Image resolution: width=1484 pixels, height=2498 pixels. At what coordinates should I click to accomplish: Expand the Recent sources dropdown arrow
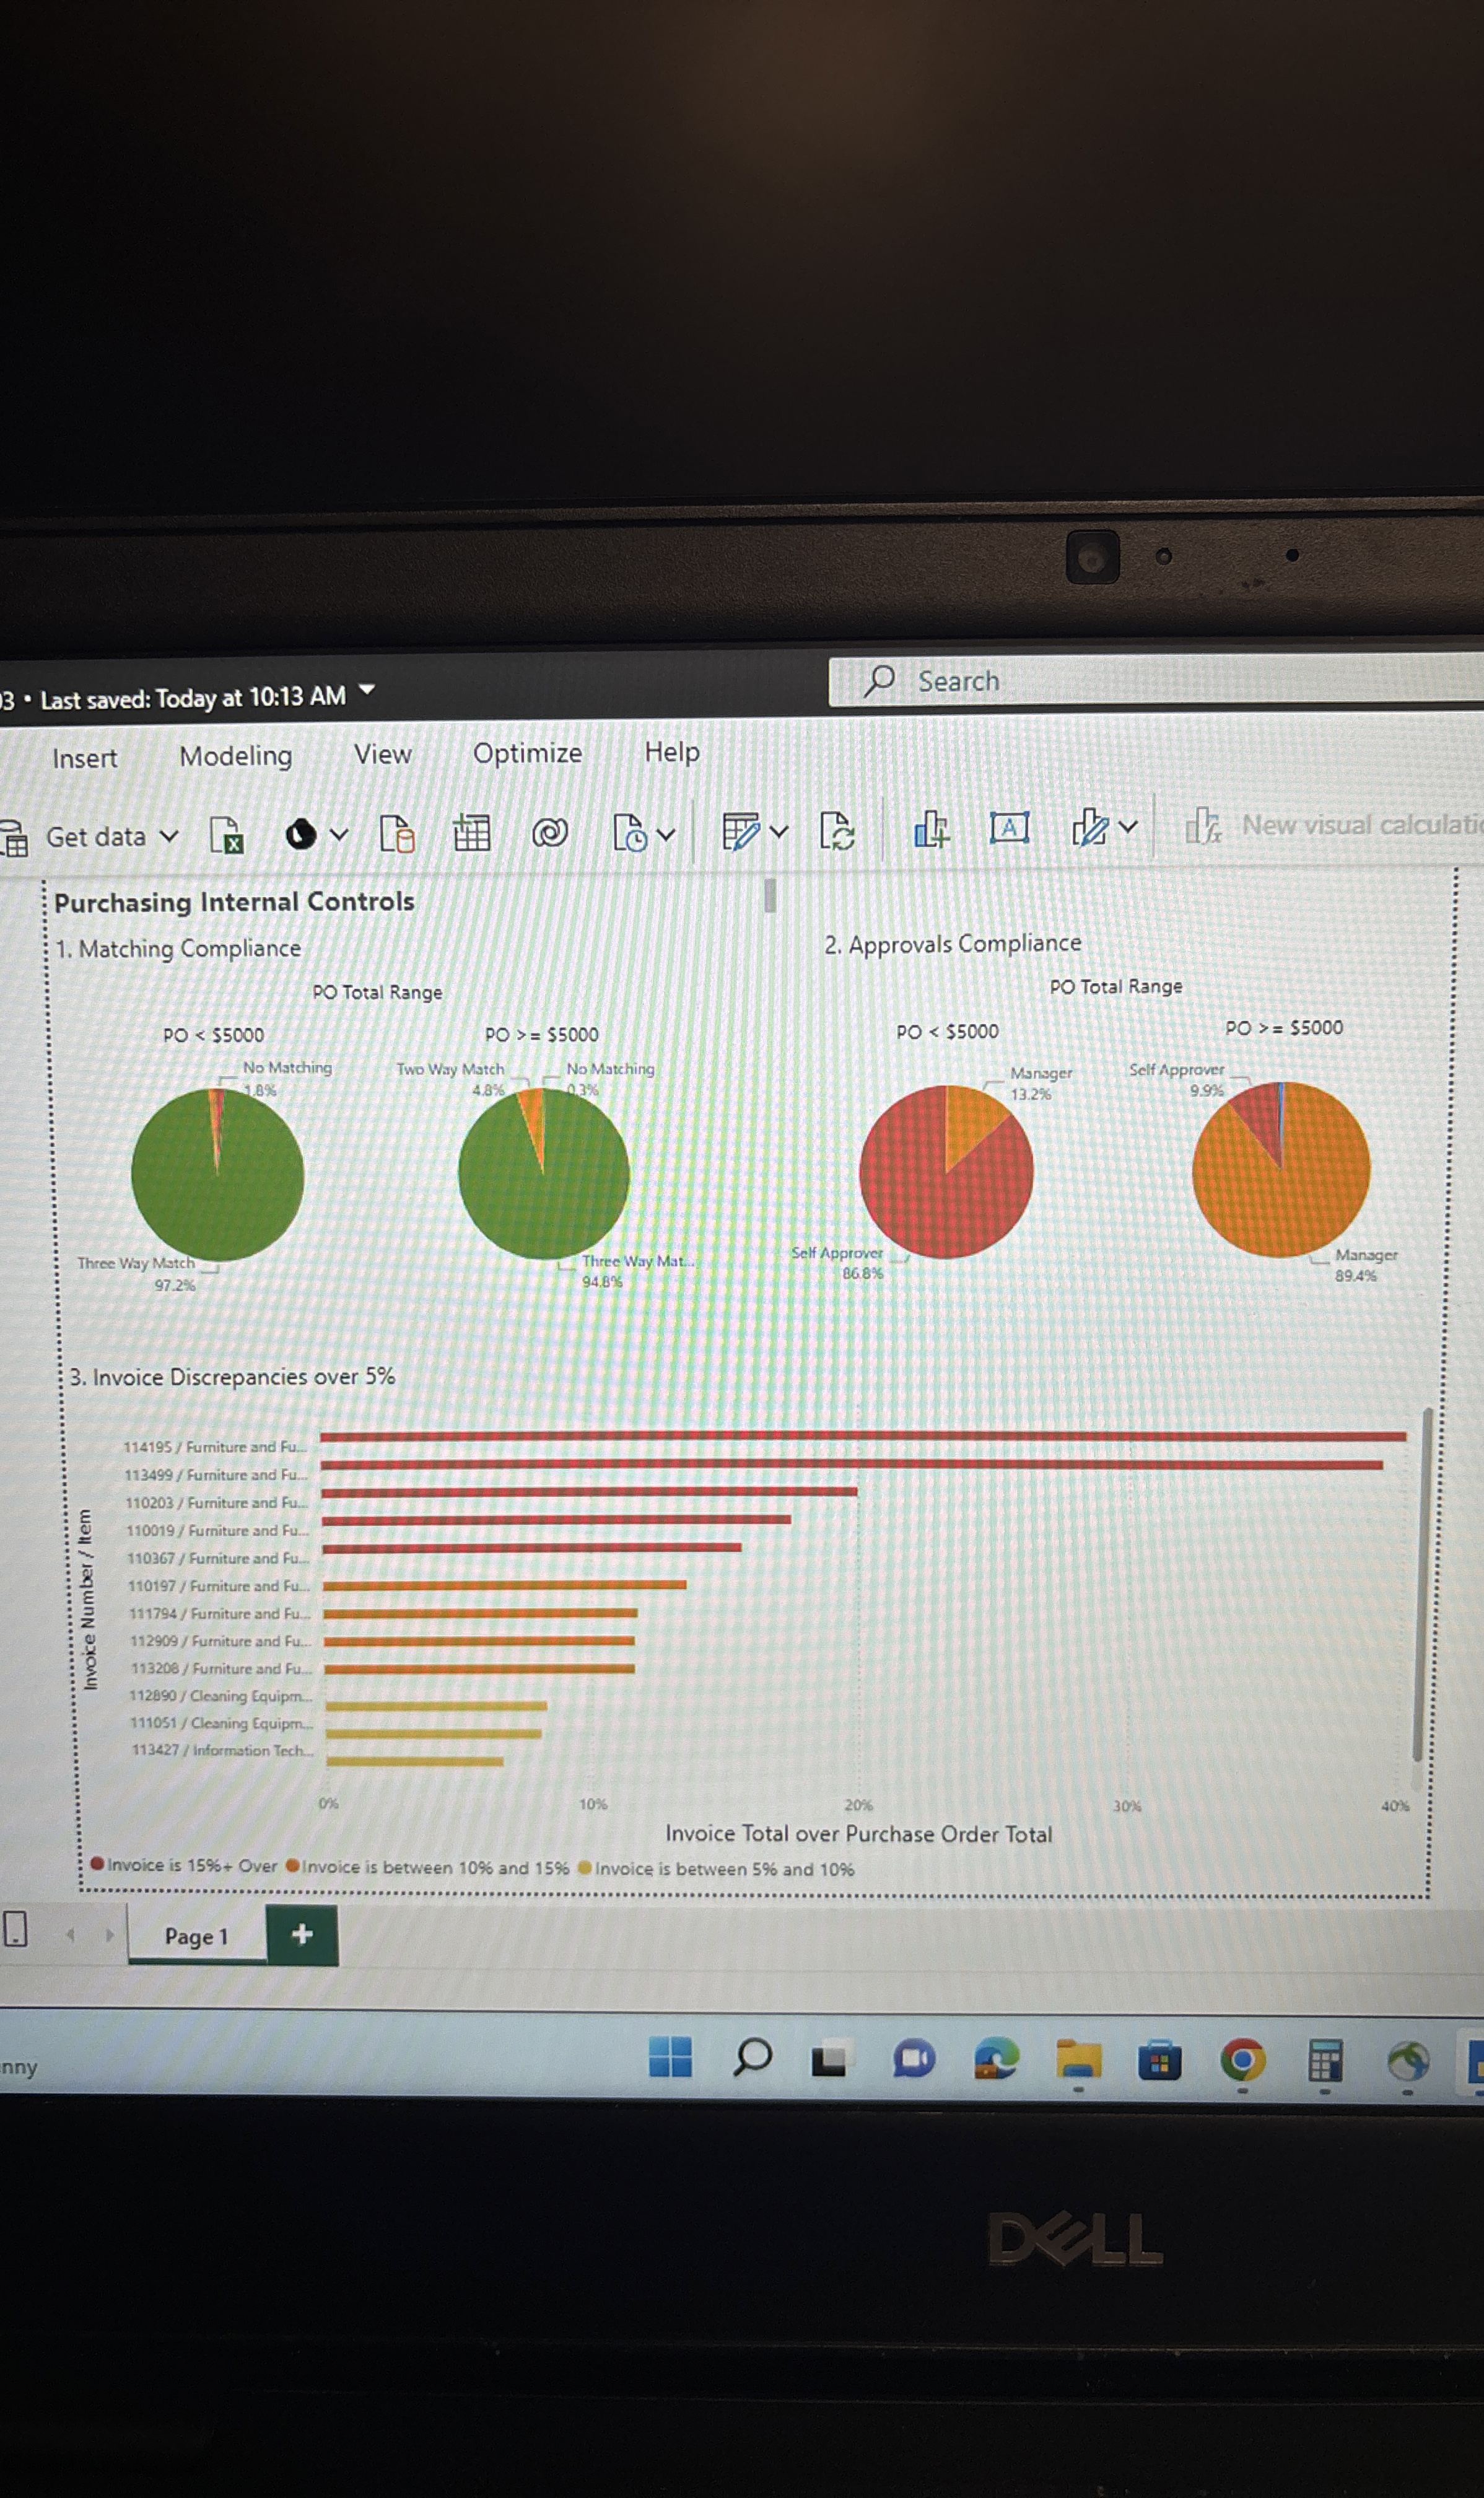[666, 833]
